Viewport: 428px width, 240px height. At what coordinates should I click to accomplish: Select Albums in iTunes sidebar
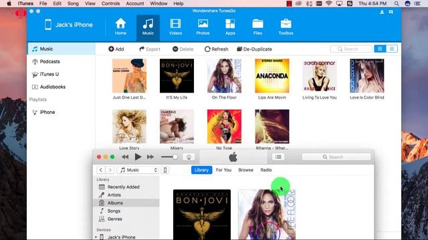(x=126, y=203)
